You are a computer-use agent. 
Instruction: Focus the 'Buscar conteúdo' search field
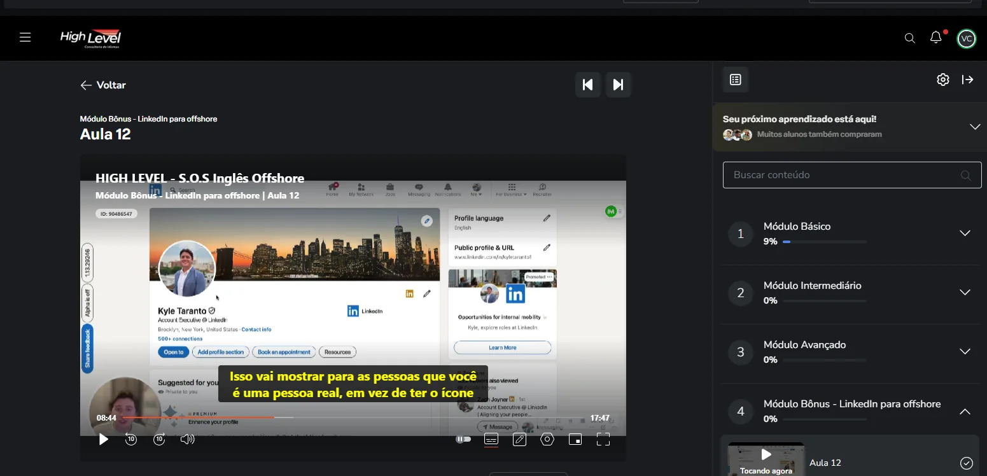pyautogui.click(x=852, y=175)
